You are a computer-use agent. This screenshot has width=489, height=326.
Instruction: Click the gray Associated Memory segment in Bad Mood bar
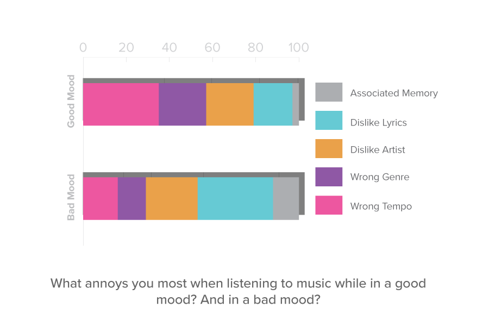coord(286,198)
